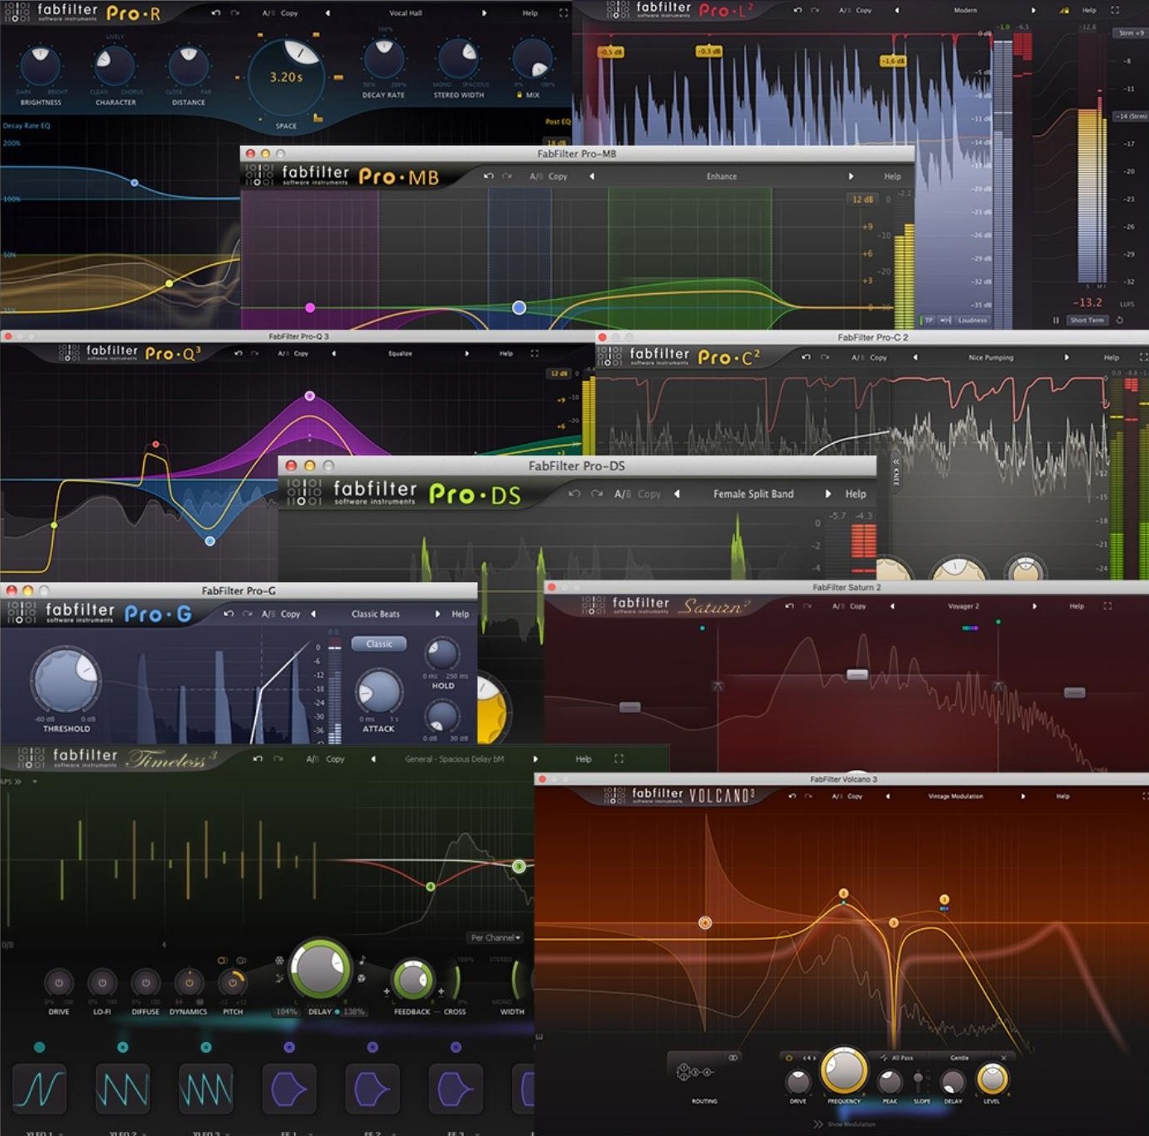Select XLFO 3 waveform tile in Timeless

[x=205, y=1088]
